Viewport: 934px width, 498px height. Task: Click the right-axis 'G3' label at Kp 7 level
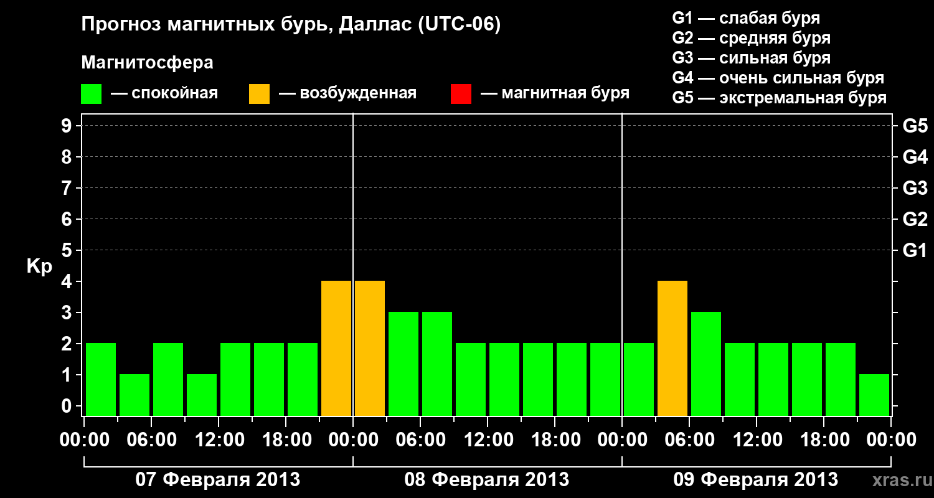click(x=915, y=188)
